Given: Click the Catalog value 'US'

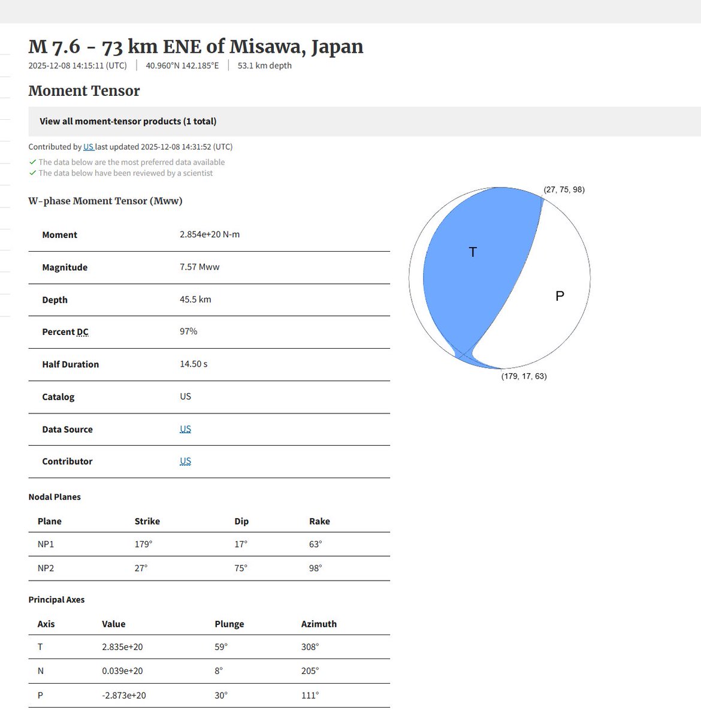Looking at the screenshot, I should click(x=185, y=397).
